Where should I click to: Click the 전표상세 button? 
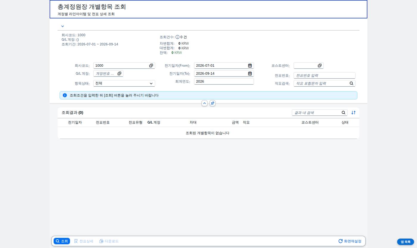(x=84, y=241)
